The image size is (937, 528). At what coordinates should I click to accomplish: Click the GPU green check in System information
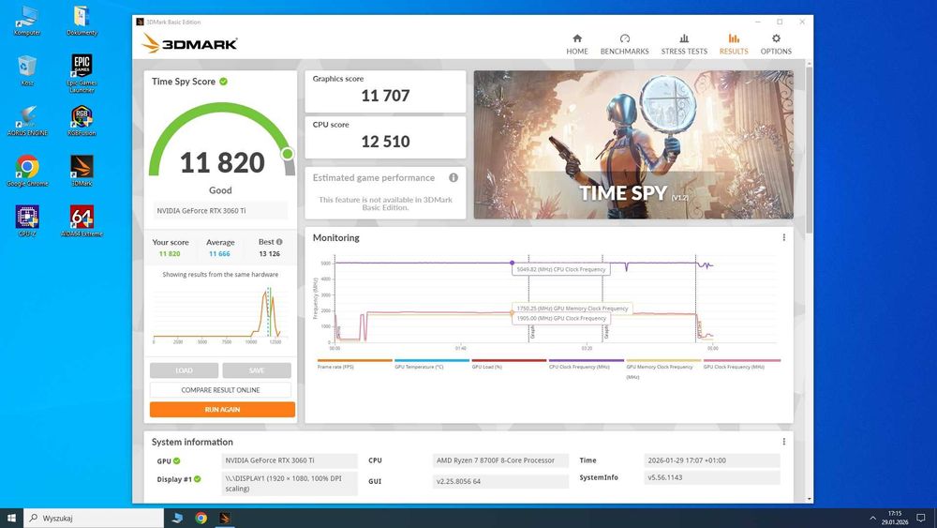(177, 461)
